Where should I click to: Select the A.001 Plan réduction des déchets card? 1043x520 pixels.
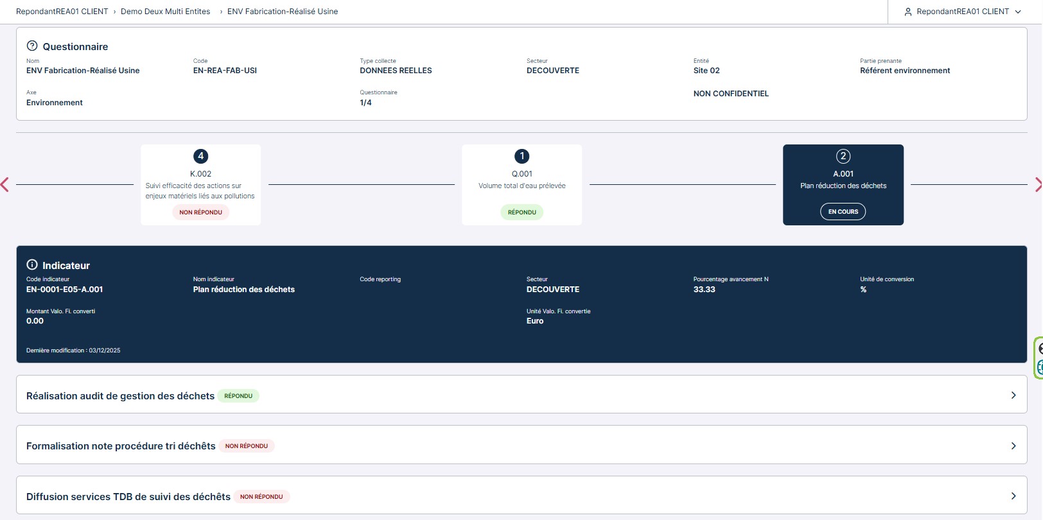tap(843, 185)
